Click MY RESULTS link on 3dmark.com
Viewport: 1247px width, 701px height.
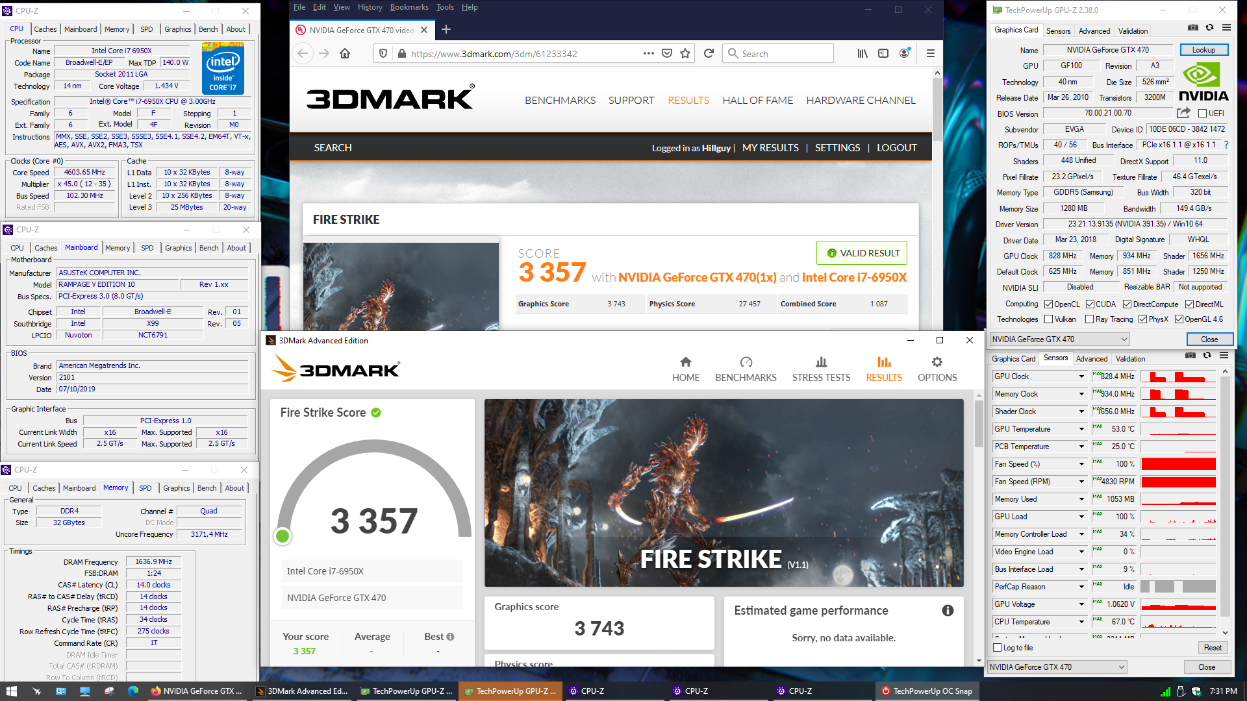pos(770,148)
